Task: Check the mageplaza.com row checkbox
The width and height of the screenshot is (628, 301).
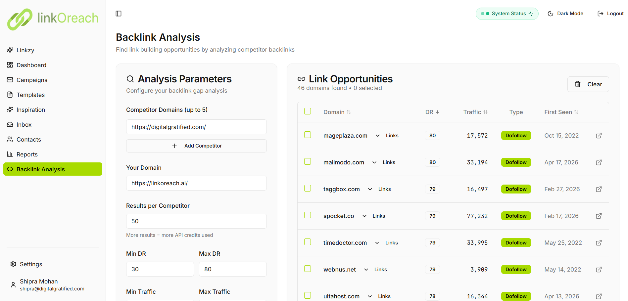Action: 308,135
